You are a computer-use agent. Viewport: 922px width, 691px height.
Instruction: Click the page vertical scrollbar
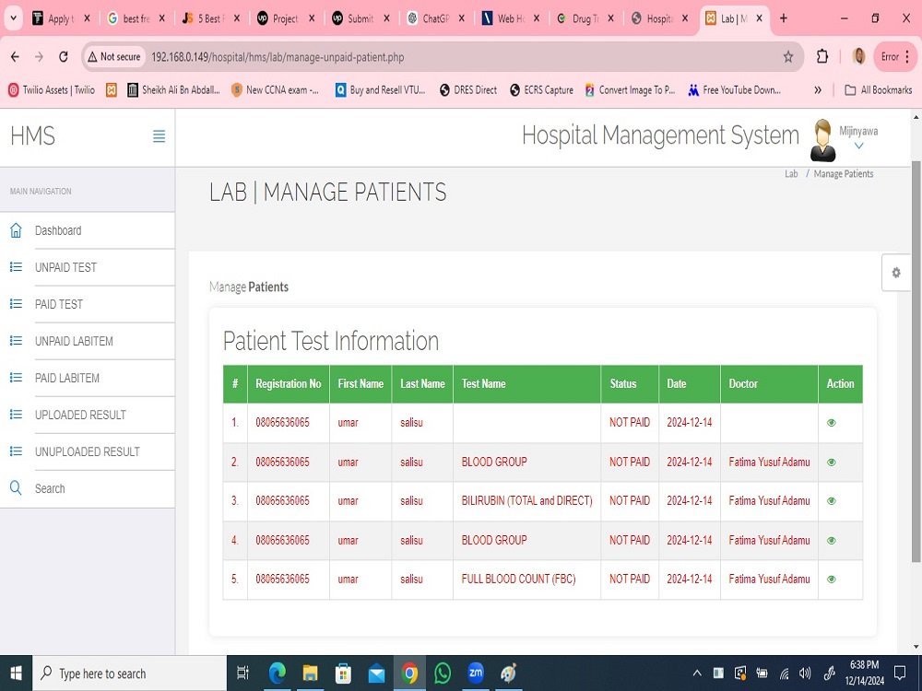916,361
